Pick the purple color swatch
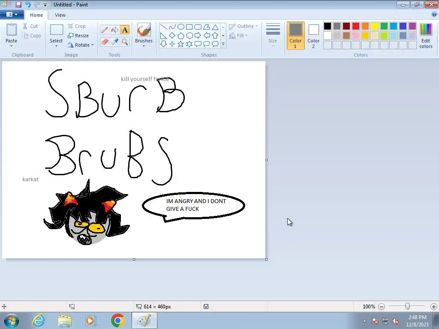Image resolution: width=439 pixels, height=329 pixels. point(412,26)
